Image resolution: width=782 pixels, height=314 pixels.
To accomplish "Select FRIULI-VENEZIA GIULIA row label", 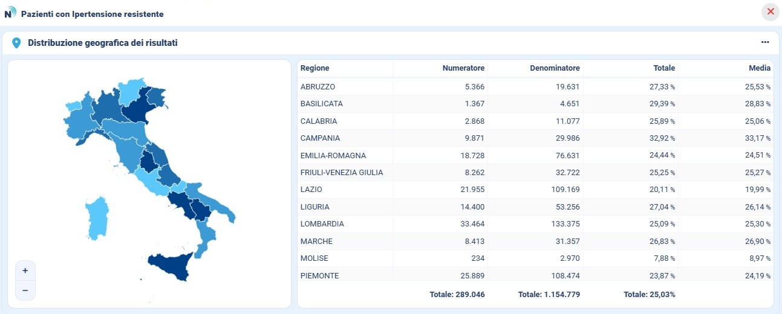I will (342, 173).
